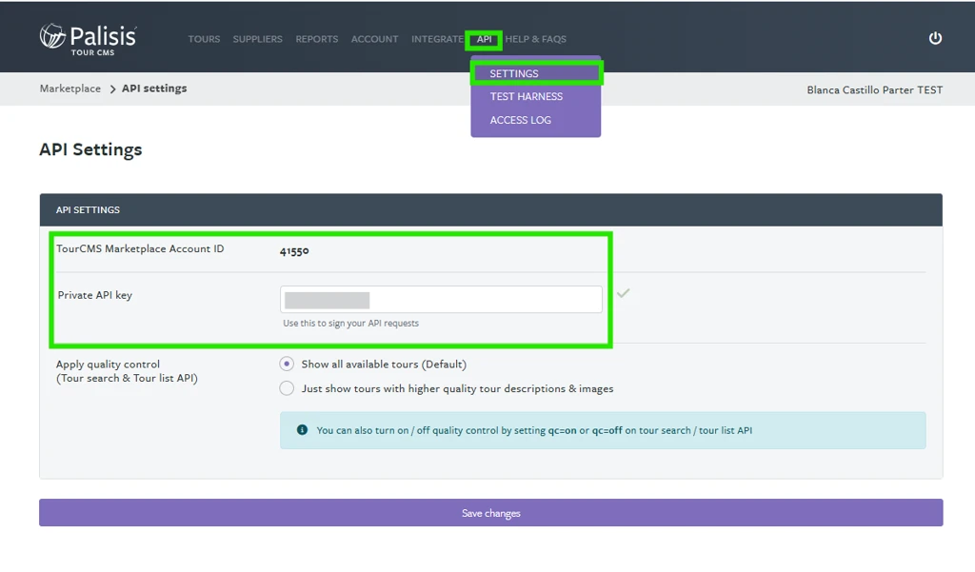975x572 pixels.
Task: Click the API settings breadcrumb
Action: [x=154, y=89]
